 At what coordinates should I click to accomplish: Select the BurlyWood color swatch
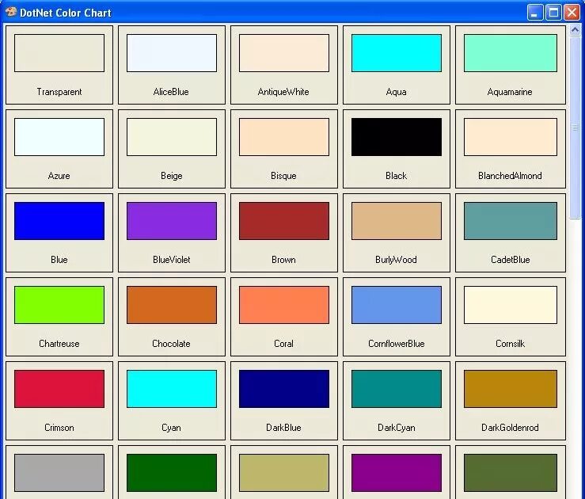397,221
